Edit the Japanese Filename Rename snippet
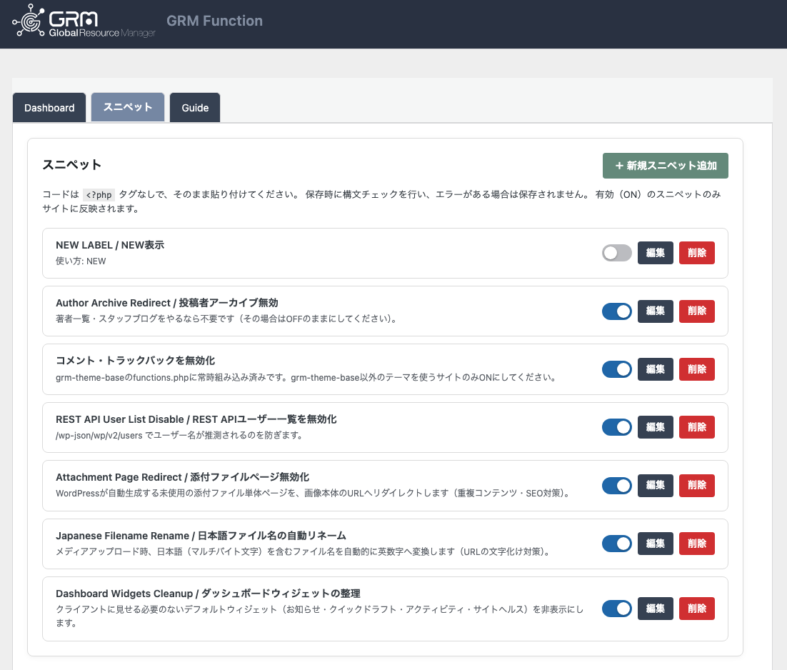Image resolution: width=787 pixels, height=670 pixels. pos(656,544)
